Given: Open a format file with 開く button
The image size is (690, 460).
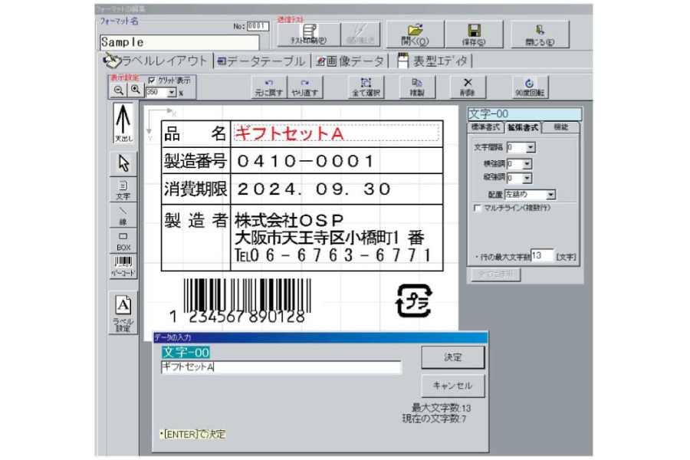Looking at the screenshot, I should click(x=415, y=34).
